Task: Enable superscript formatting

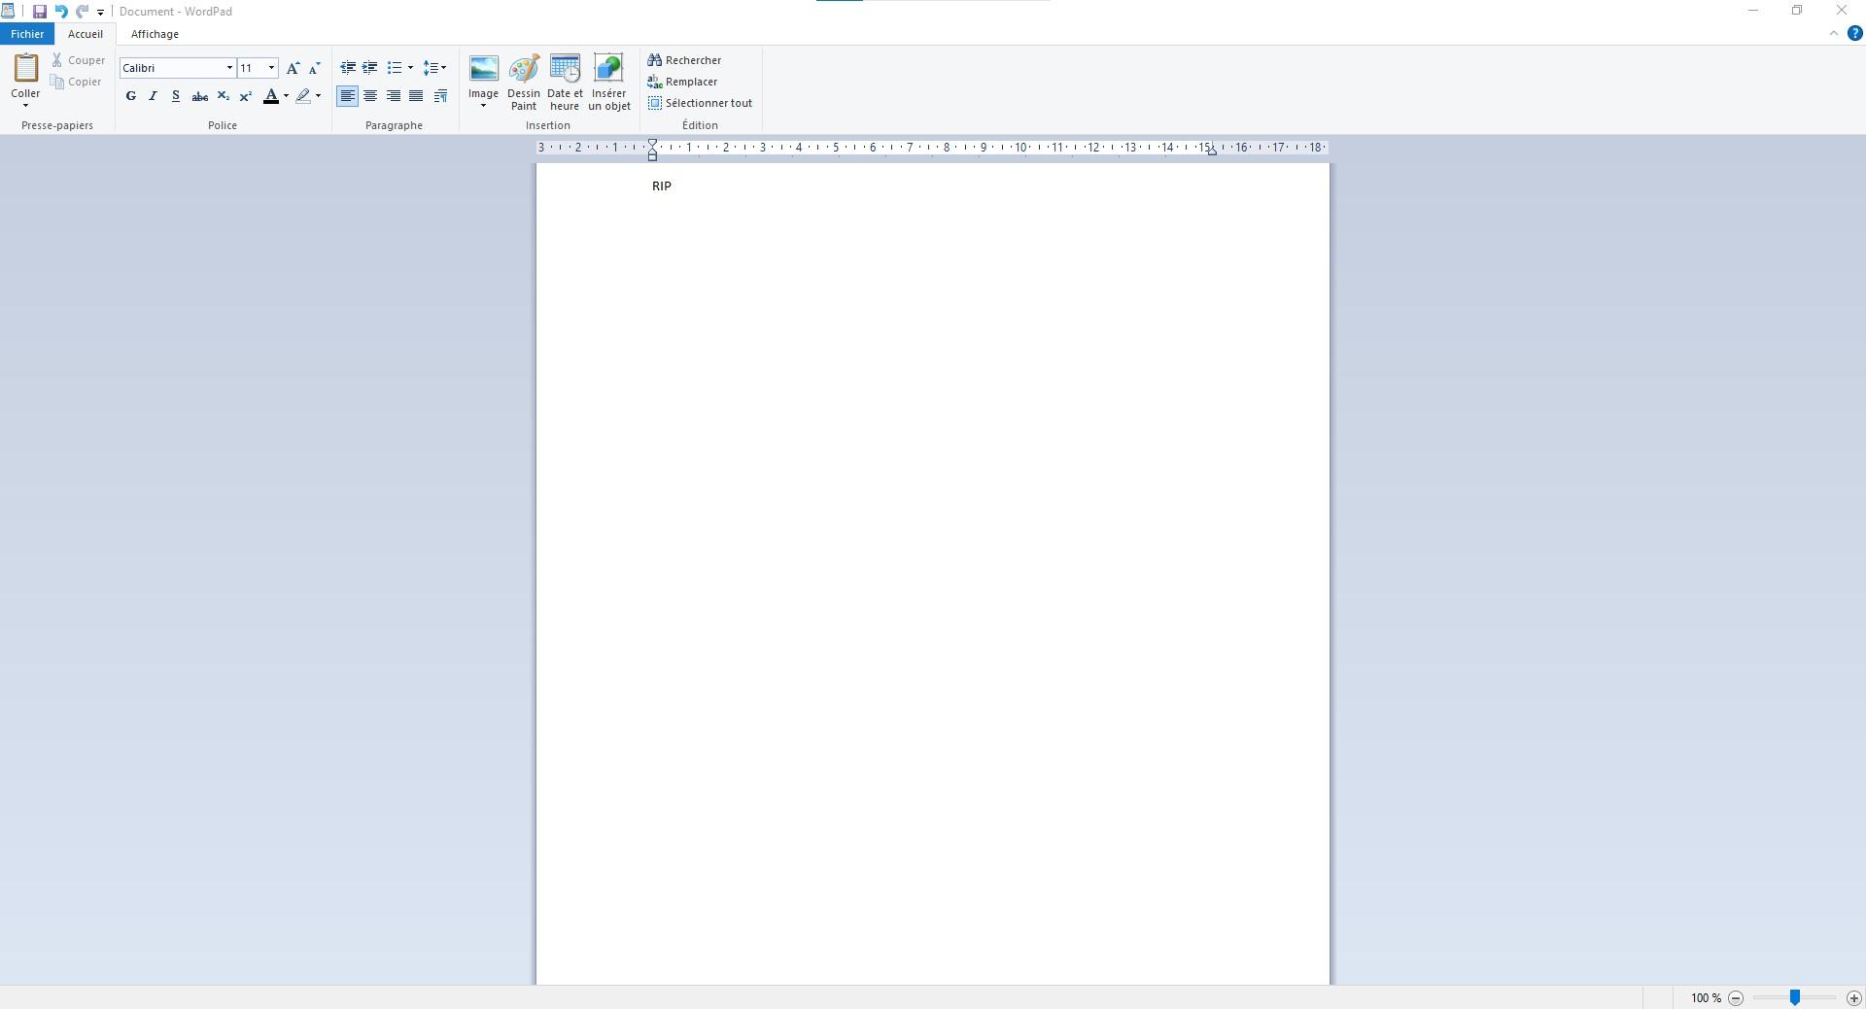Action: [x=246, y=96]
